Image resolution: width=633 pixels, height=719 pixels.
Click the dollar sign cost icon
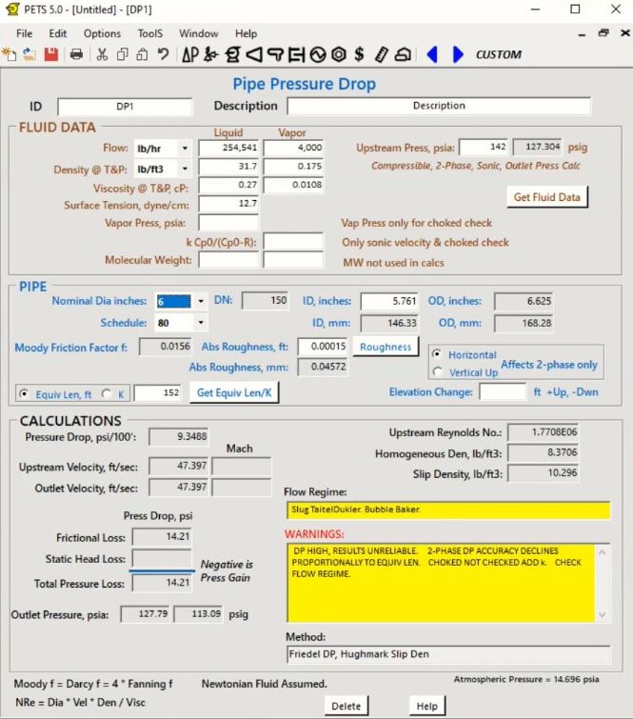click(x=359, y=54)
